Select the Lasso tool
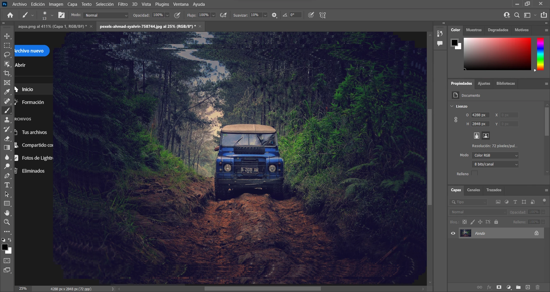The height and width of the screenshot is (292, 550). click(x=7, y=55)
